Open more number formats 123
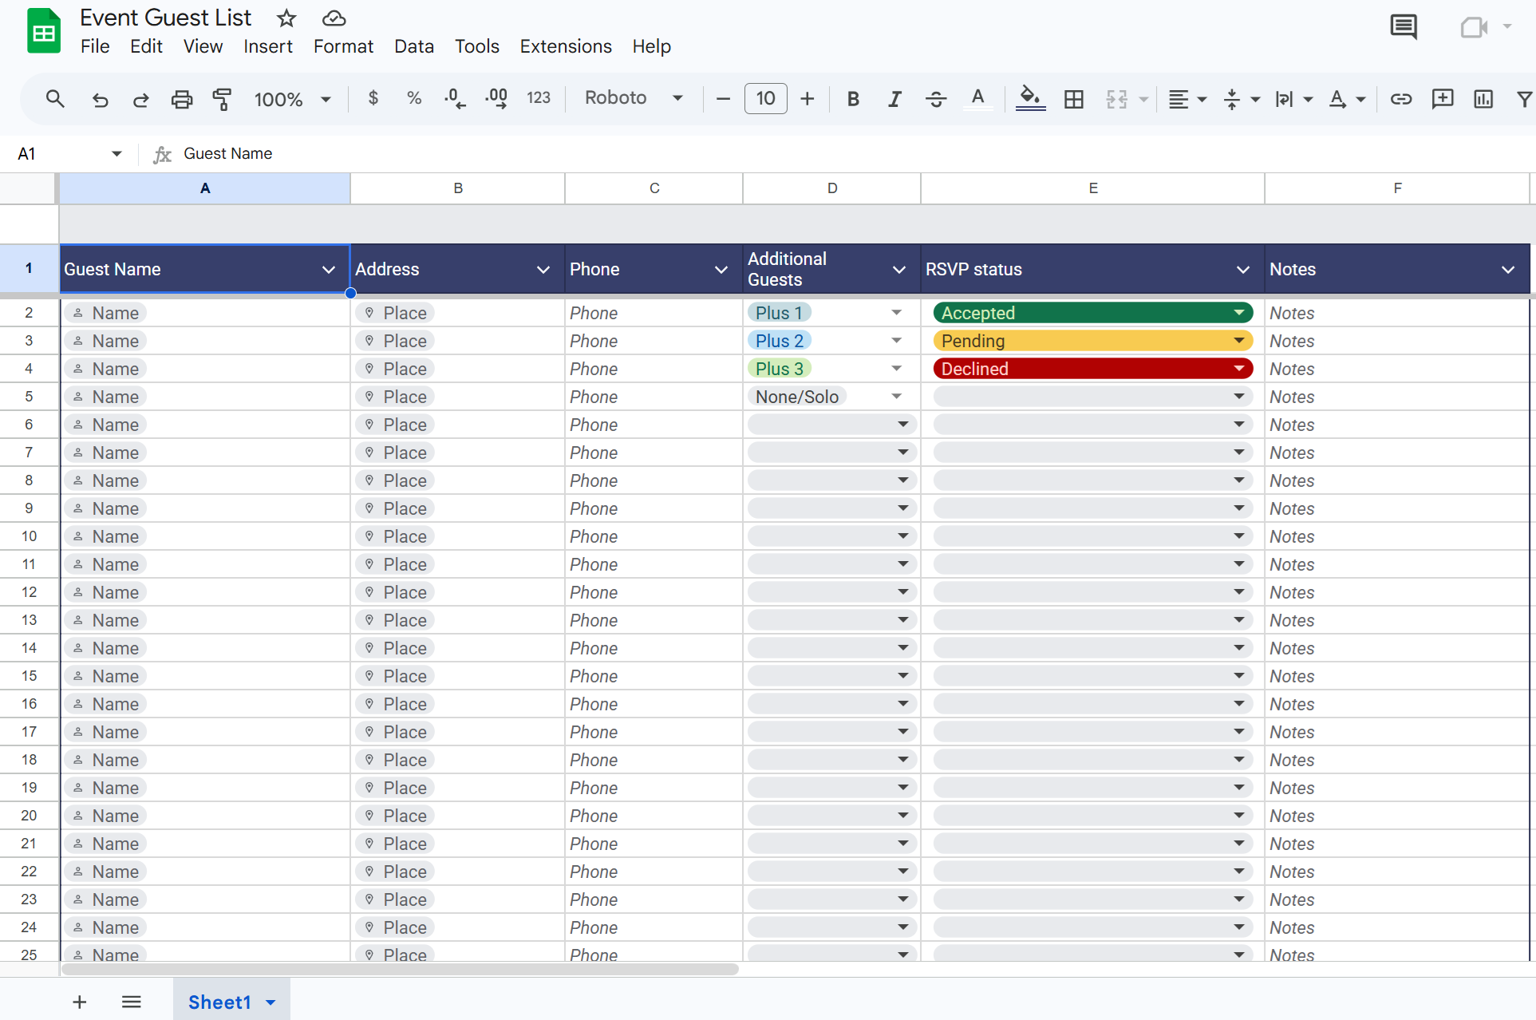The image size is (1536, 1020). click(539, 98)
